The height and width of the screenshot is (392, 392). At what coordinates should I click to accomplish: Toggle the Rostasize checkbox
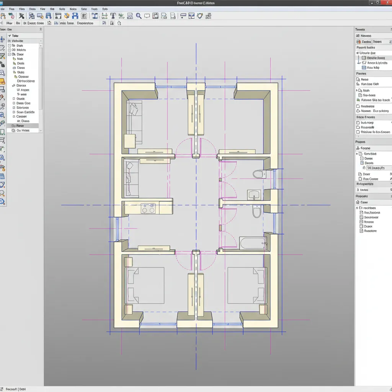(358, 106)
